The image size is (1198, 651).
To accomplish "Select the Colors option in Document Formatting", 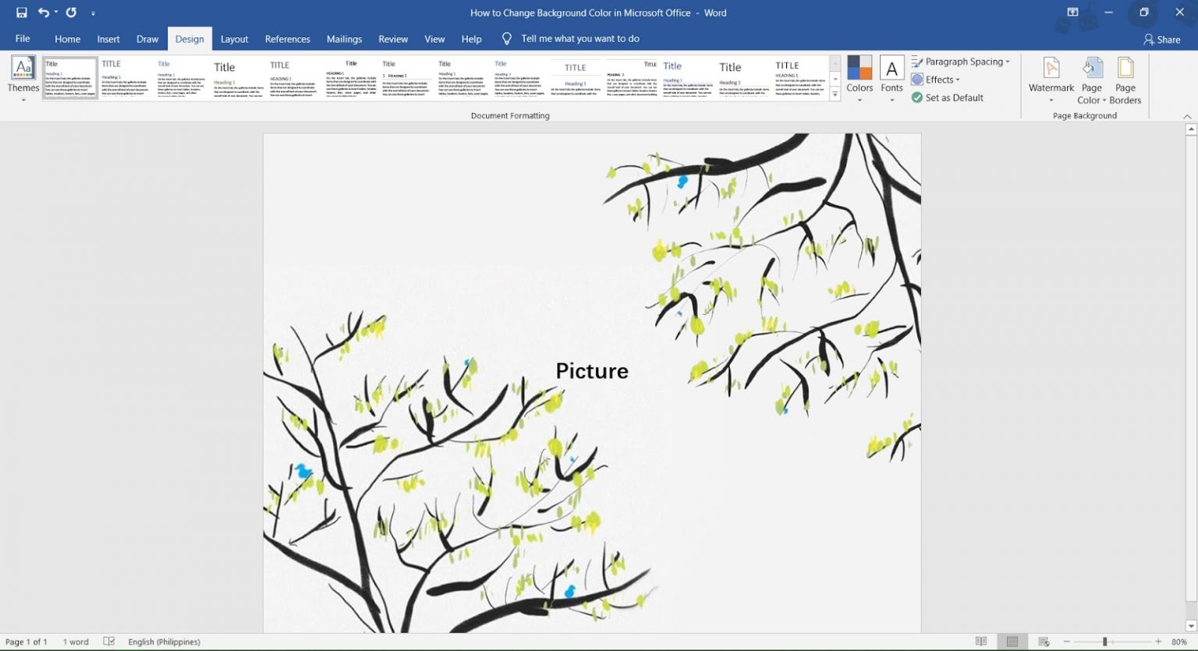I will (860, 76).
